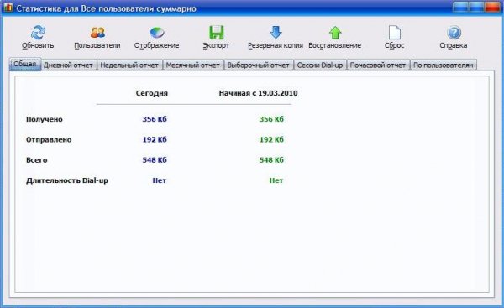Click the green 192 Кб value

271,139
